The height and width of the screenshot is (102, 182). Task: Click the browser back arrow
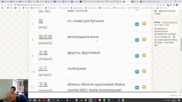pos(2,5)
